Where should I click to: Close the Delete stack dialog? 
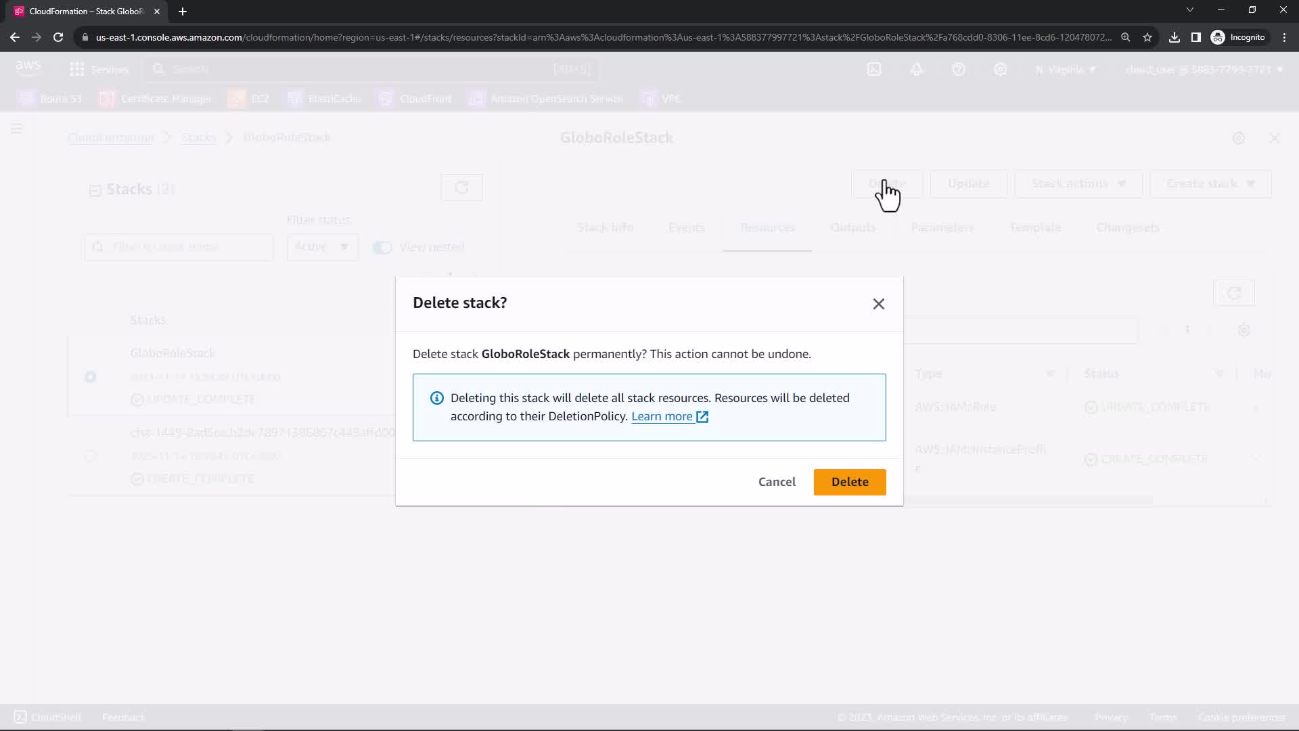point(878,304)
